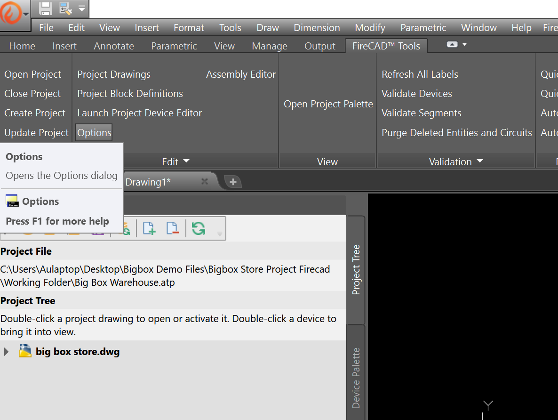Viewport: 558px width, 420px height.
Task: Click Validate Devices
Action: [x=417, y=93]
